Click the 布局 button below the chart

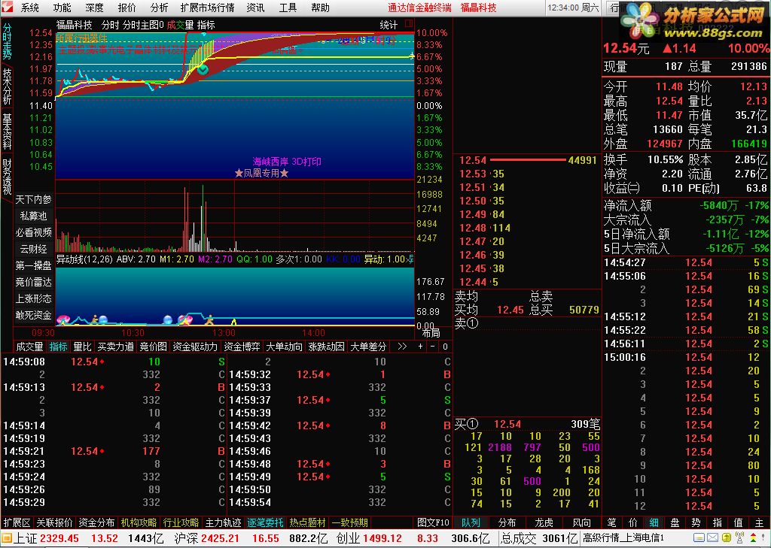(x=431, y=334)
